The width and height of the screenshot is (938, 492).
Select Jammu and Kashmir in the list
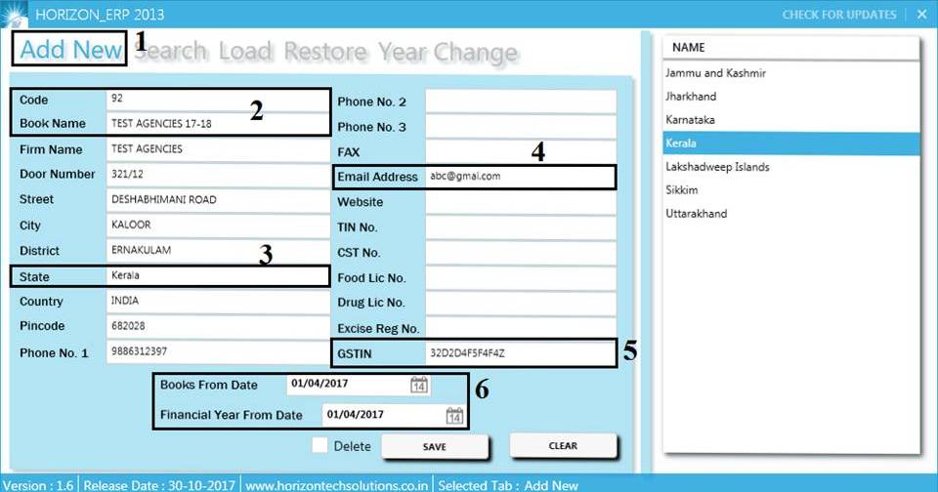coord(790,73)
